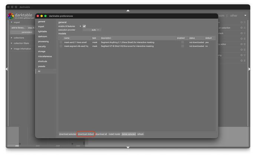The image size is (256, 155).
Task: Click download all button
Action: pos(101,134)
